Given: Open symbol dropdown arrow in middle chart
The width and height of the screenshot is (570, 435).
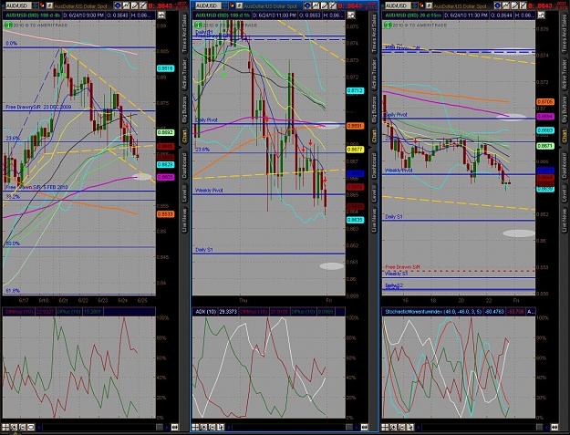Looking at the screenshot, I should tap(225, 5).
